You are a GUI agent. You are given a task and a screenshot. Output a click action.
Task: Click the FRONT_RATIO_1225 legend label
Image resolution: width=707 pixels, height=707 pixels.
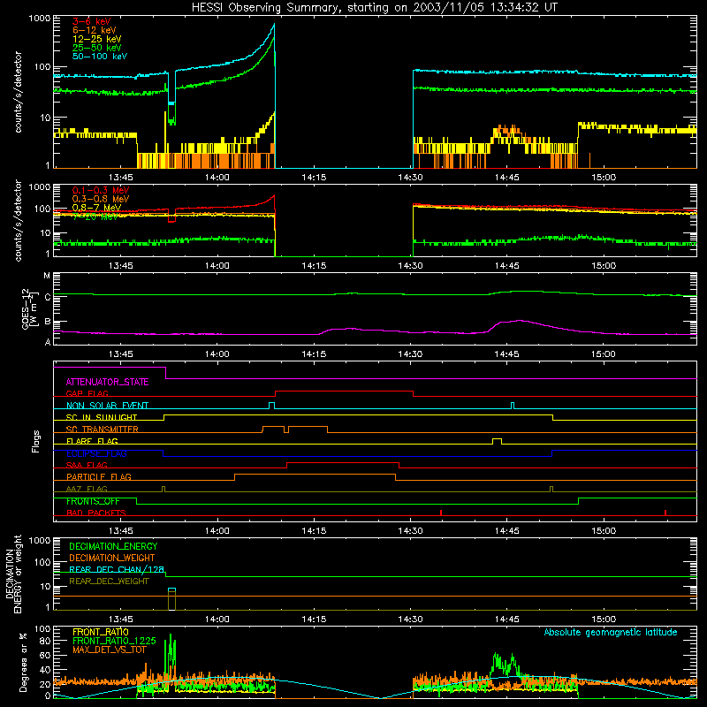(x=114, y=641)
